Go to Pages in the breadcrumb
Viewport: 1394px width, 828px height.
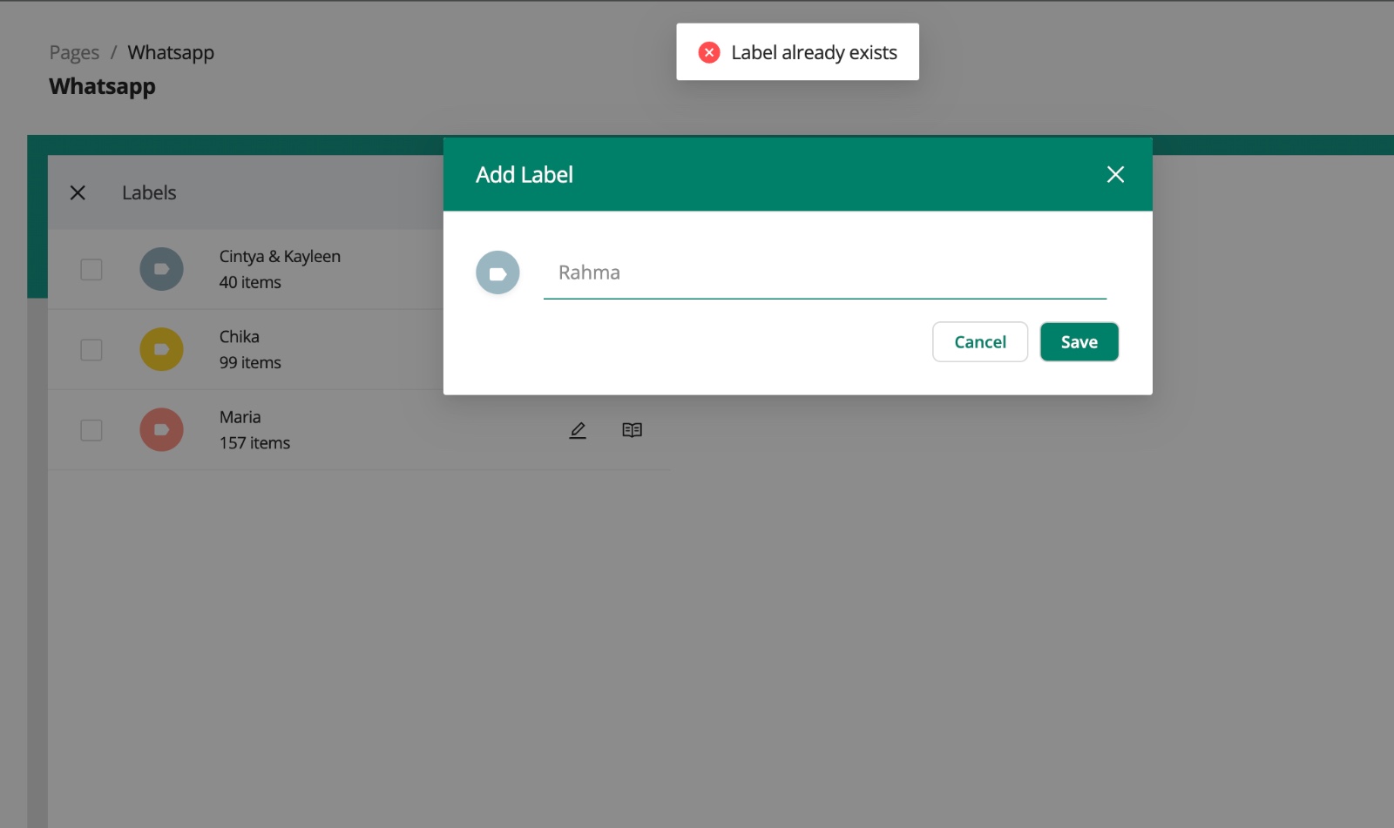click(x=74, y=52)
